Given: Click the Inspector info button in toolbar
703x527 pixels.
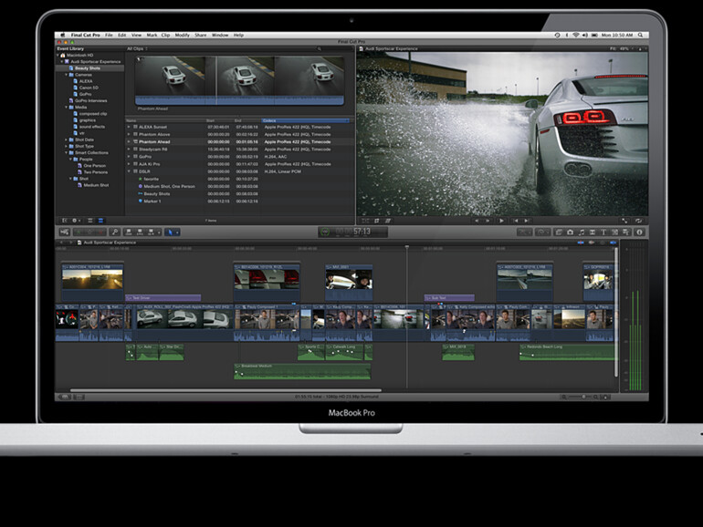Looking at the screenshot, I should pos(639,232).
